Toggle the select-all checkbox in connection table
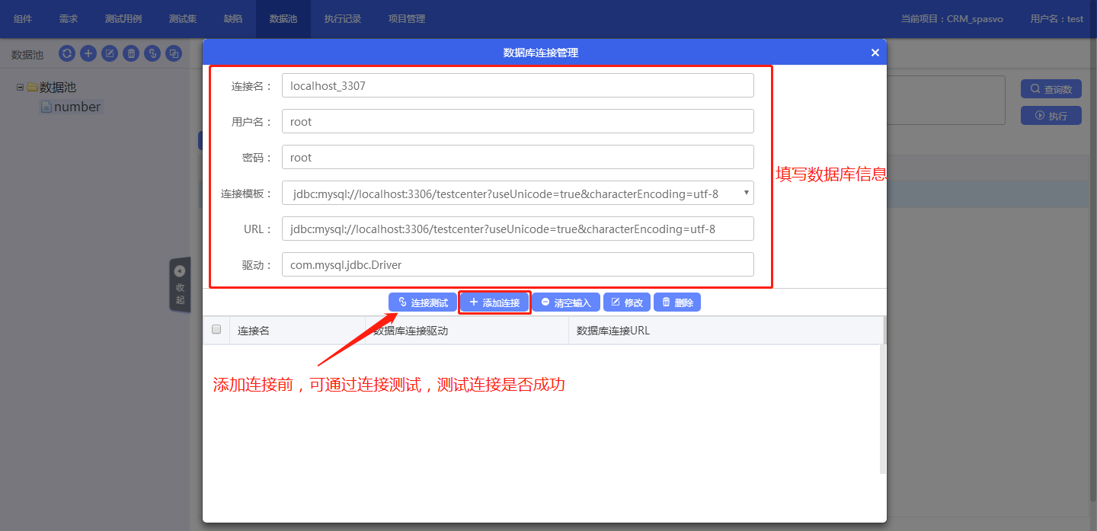 click(216, 330)
